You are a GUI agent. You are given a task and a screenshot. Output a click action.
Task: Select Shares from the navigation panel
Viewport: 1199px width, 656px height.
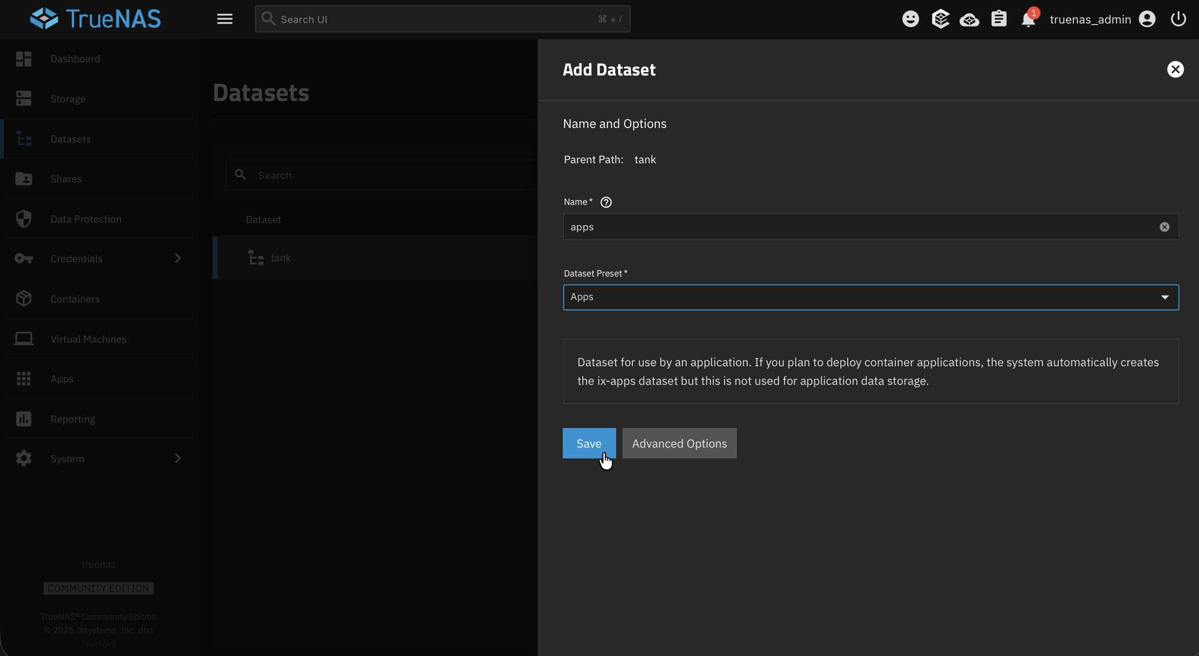coord(66,178)
